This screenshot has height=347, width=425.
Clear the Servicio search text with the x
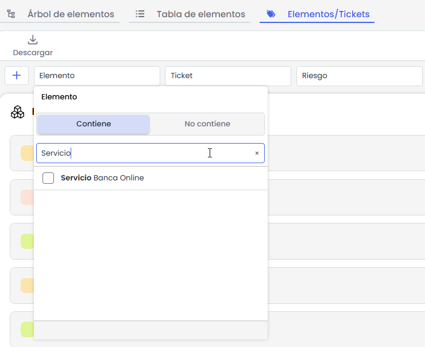257,153
